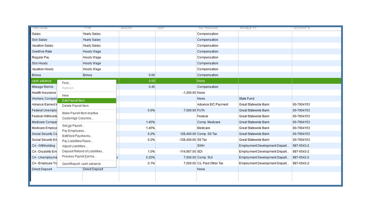Click the -1,200.00 limit value

coord(189,93)
